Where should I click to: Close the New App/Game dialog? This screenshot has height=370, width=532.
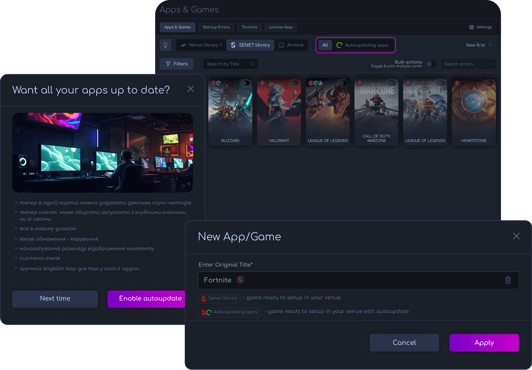[516, 236]
